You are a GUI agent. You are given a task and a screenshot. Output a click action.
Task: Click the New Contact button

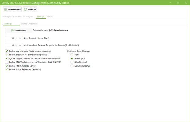pyautogui.click(x=19, y=30)
